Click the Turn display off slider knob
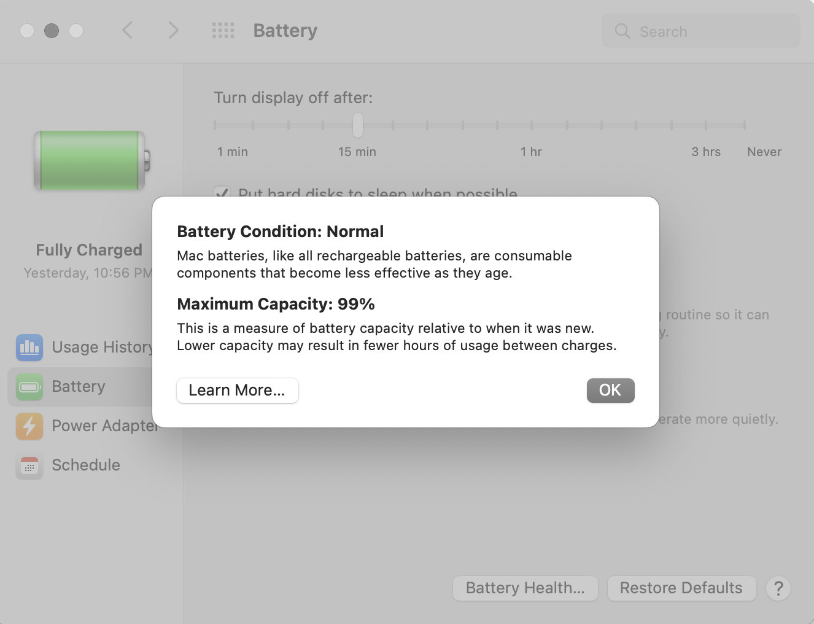This screenshot has height=624, width=814. (x=358, y=125)
